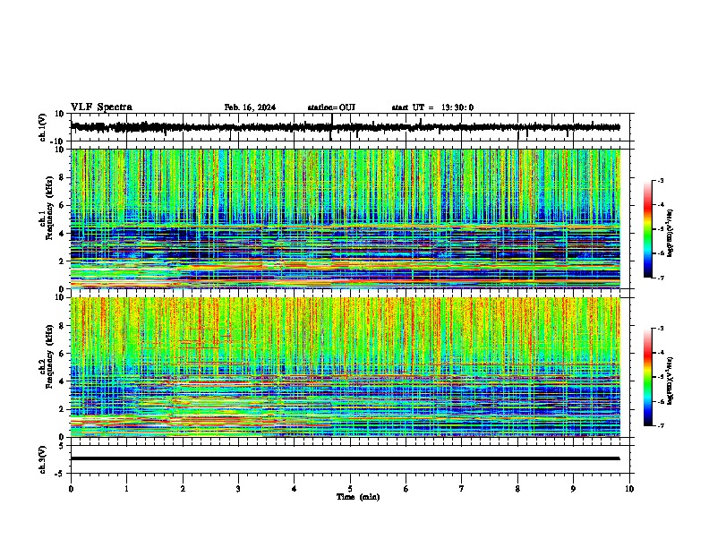Viewport: 709px width, 548px height.
Task: Click time axis tick label '10'
Action: (629, 489)
